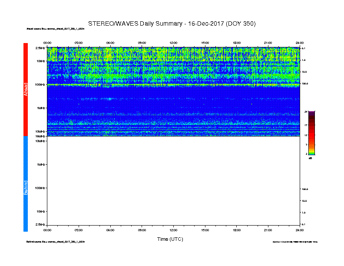The image size is (344, 266).
Task: Click the 03:00 tick on the top time axis
Action: click(79, 43)
